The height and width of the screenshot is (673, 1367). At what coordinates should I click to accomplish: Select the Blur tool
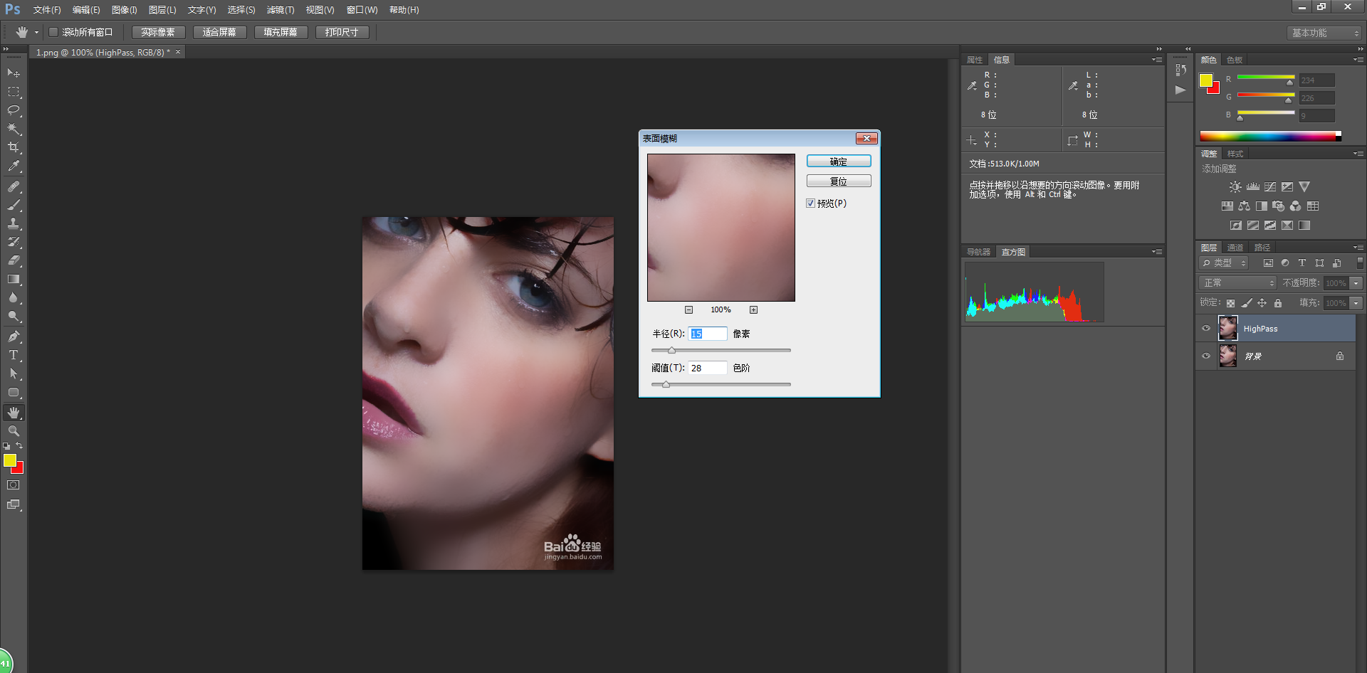pyautogui.click(x=14, y=298)
